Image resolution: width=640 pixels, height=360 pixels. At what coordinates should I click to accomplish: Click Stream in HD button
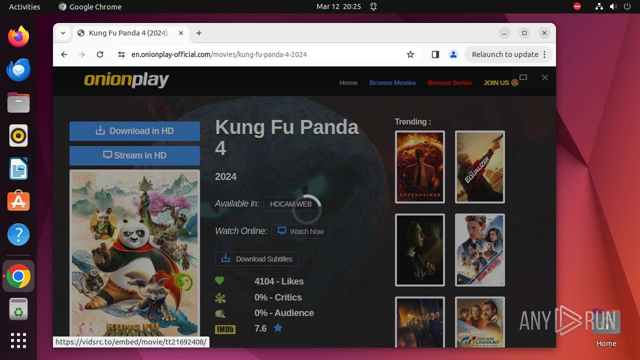tap(134, 155)
